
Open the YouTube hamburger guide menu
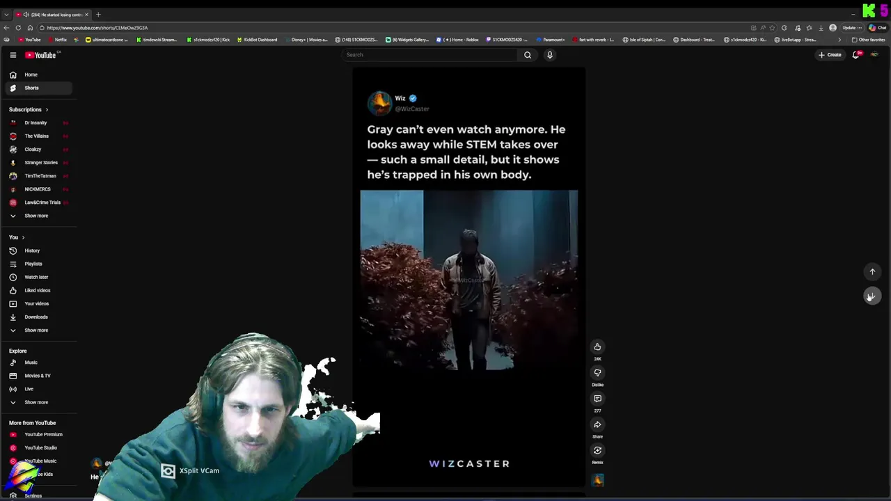[13, 55]
